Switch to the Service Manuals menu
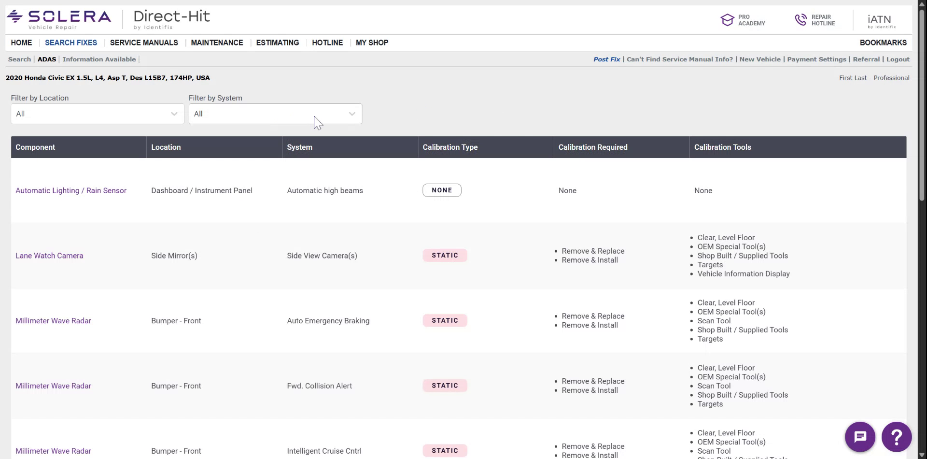The height and width of the screenshot is (459, 927). (143, 43)
